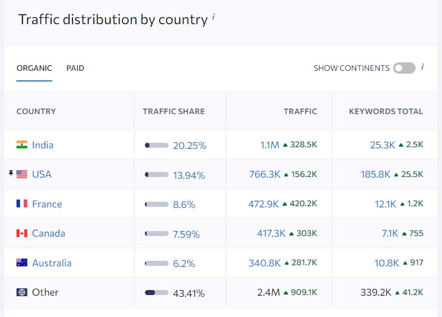Click USA's 156.2K traffic increase
Image resolution: width=442 pixels, height=317 pixels.
pos(304,174)
